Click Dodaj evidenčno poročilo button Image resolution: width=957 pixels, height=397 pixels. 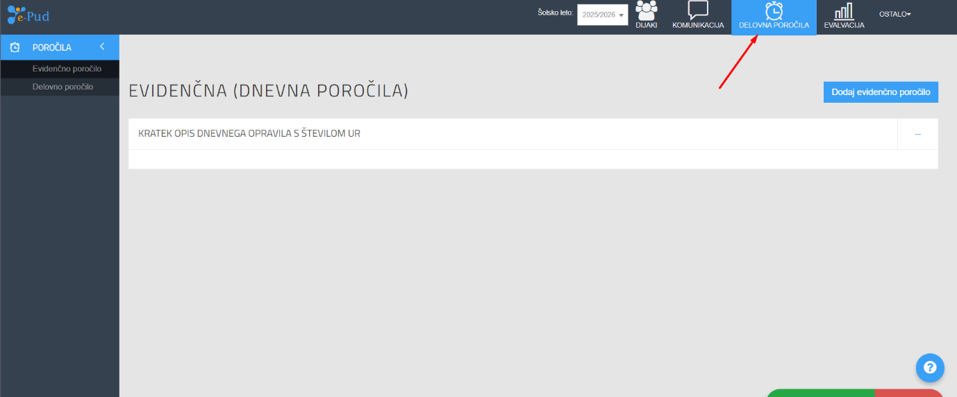click(x=881, y=92)
